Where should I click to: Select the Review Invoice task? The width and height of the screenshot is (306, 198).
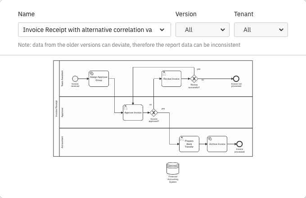171,79
